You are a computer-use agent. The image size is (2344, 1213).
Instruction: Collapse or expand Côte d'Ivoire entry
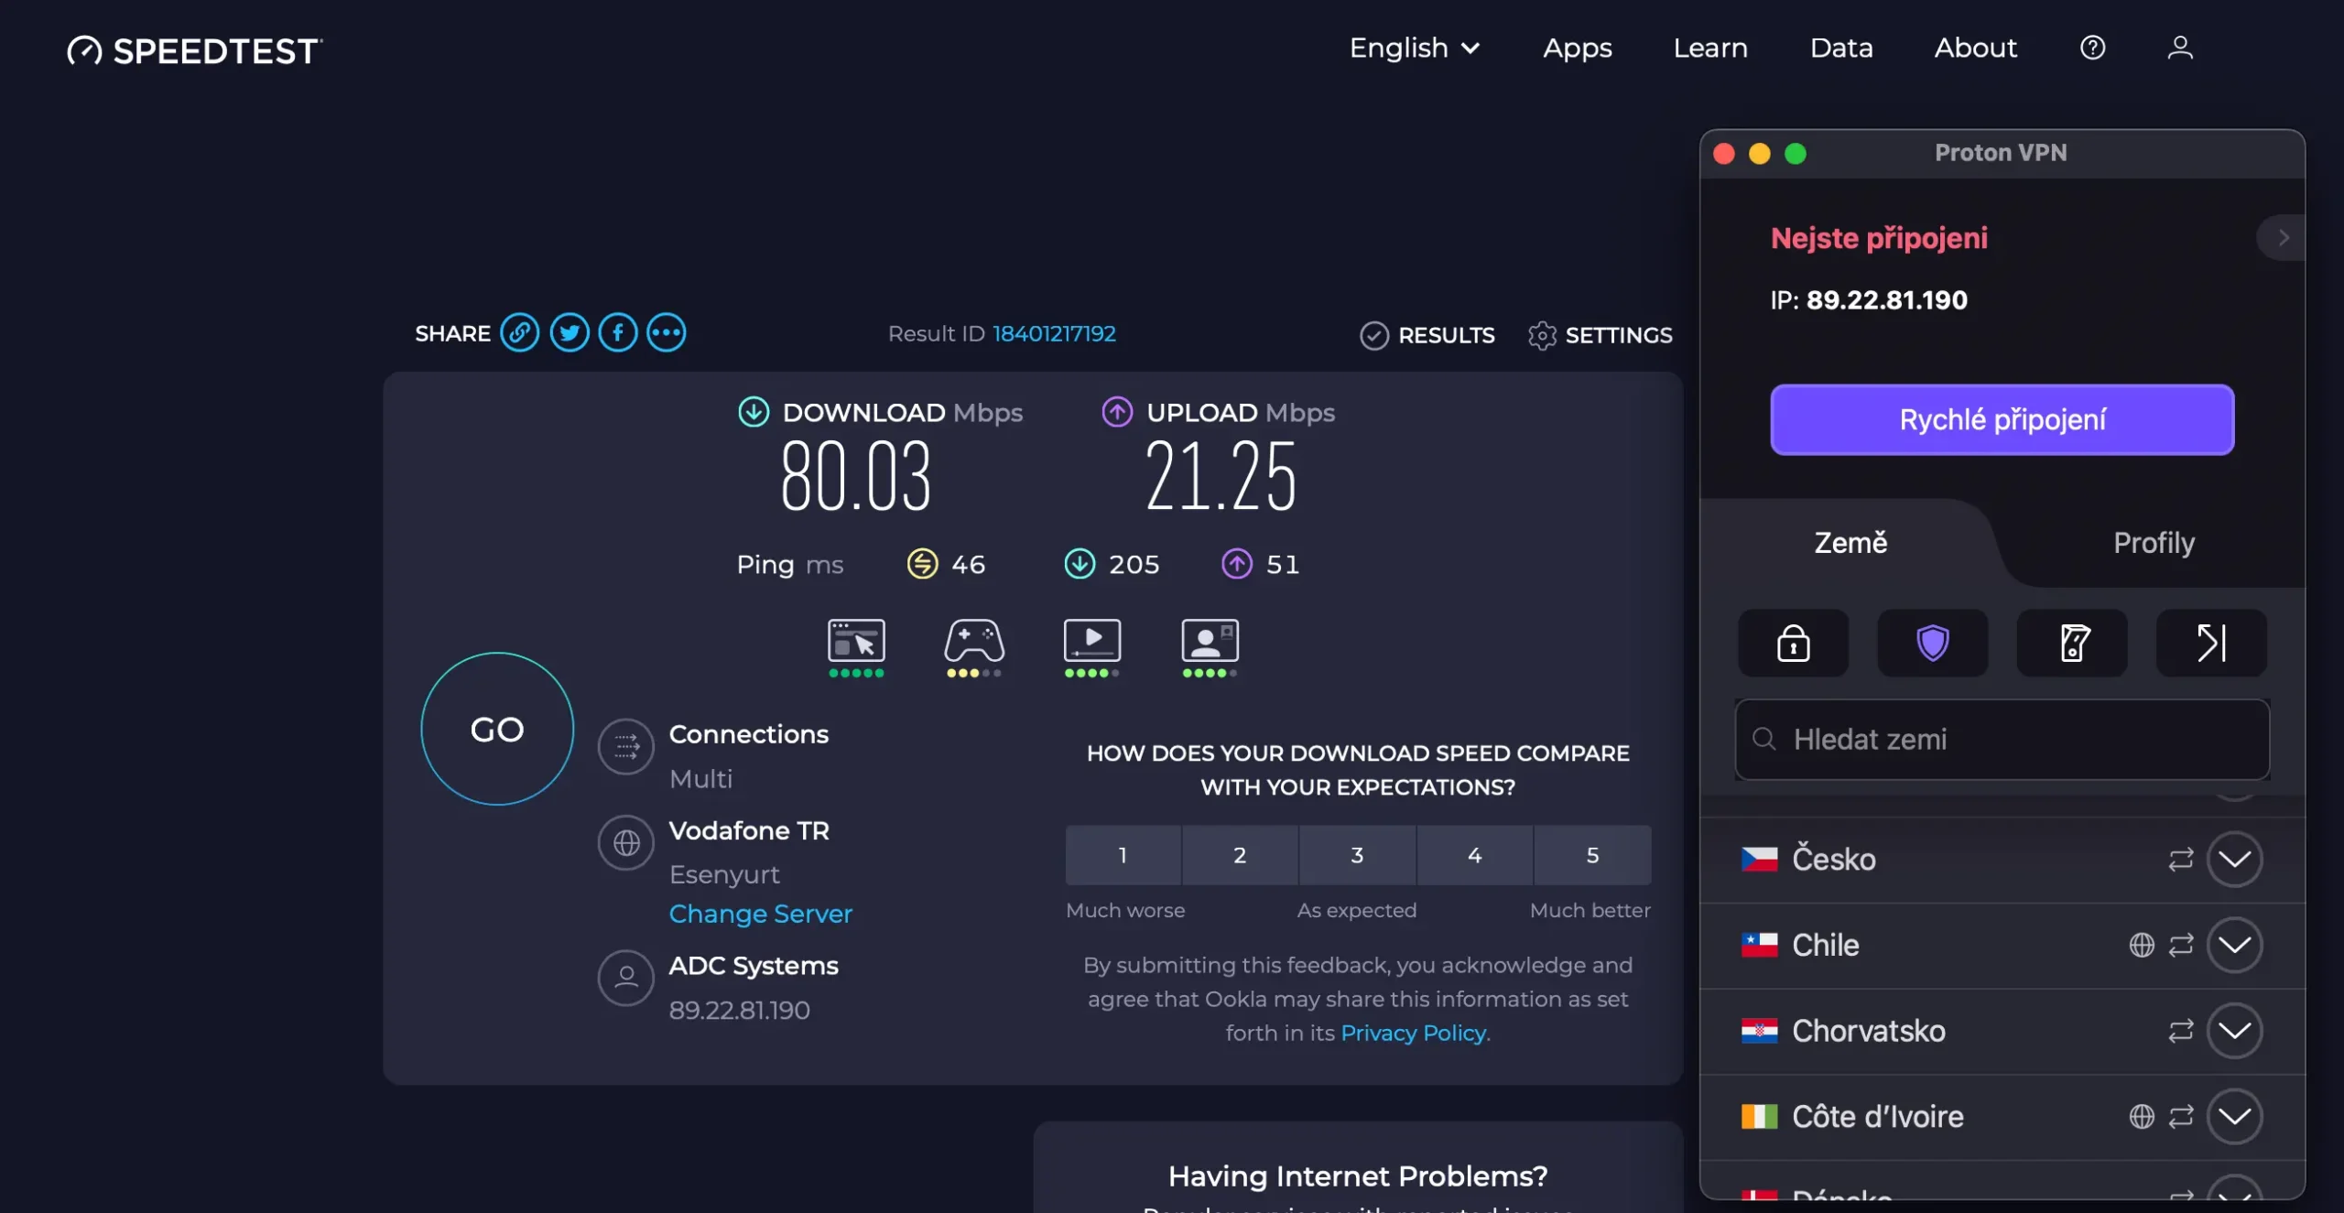pyautogui.click(x=2237, y=1116)
